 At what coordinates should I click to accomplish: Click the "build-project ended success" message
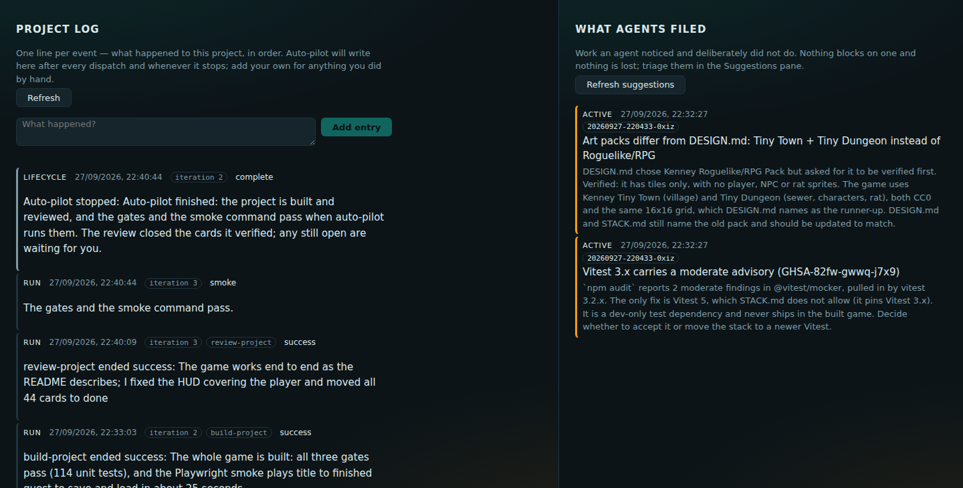[x=197, y=469]
